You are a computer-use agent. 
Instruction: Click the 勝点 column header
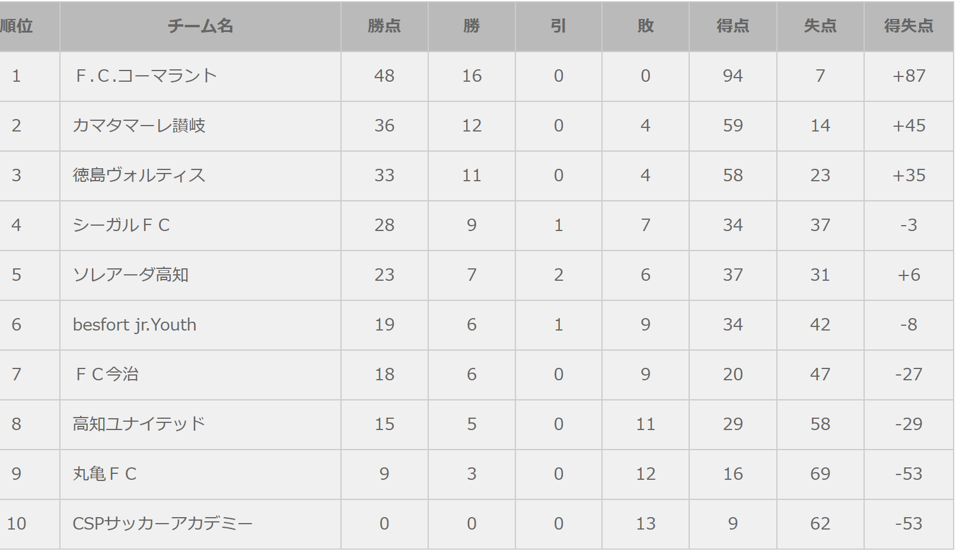point(384,26)
